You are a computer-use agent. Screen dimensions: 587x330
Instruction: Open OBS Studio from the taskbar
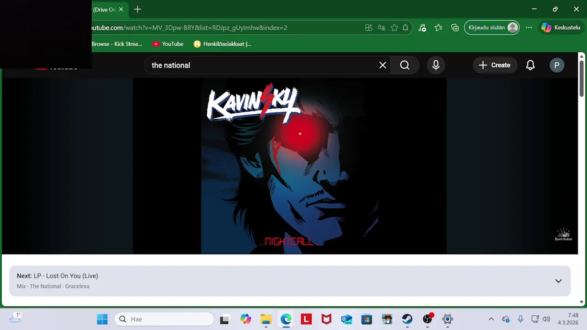click(427, 319)
